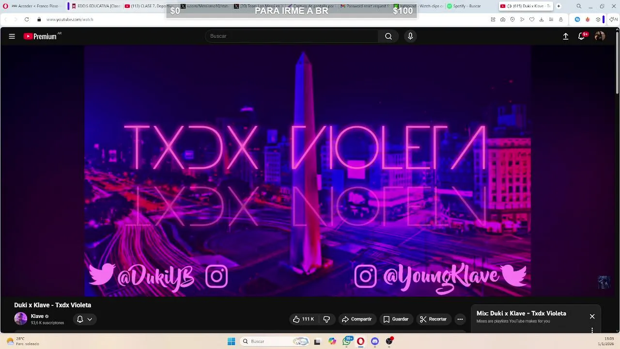This screenshot has width=620, height=349.
Task: Click Windows taskbar Buscar search box
Action: (275, 341)
